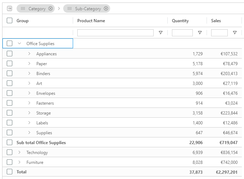Viewport: 244px width, 179px height.
Task: Click the Sub-Category chip drag handle icon
Action: pos(70,8)
